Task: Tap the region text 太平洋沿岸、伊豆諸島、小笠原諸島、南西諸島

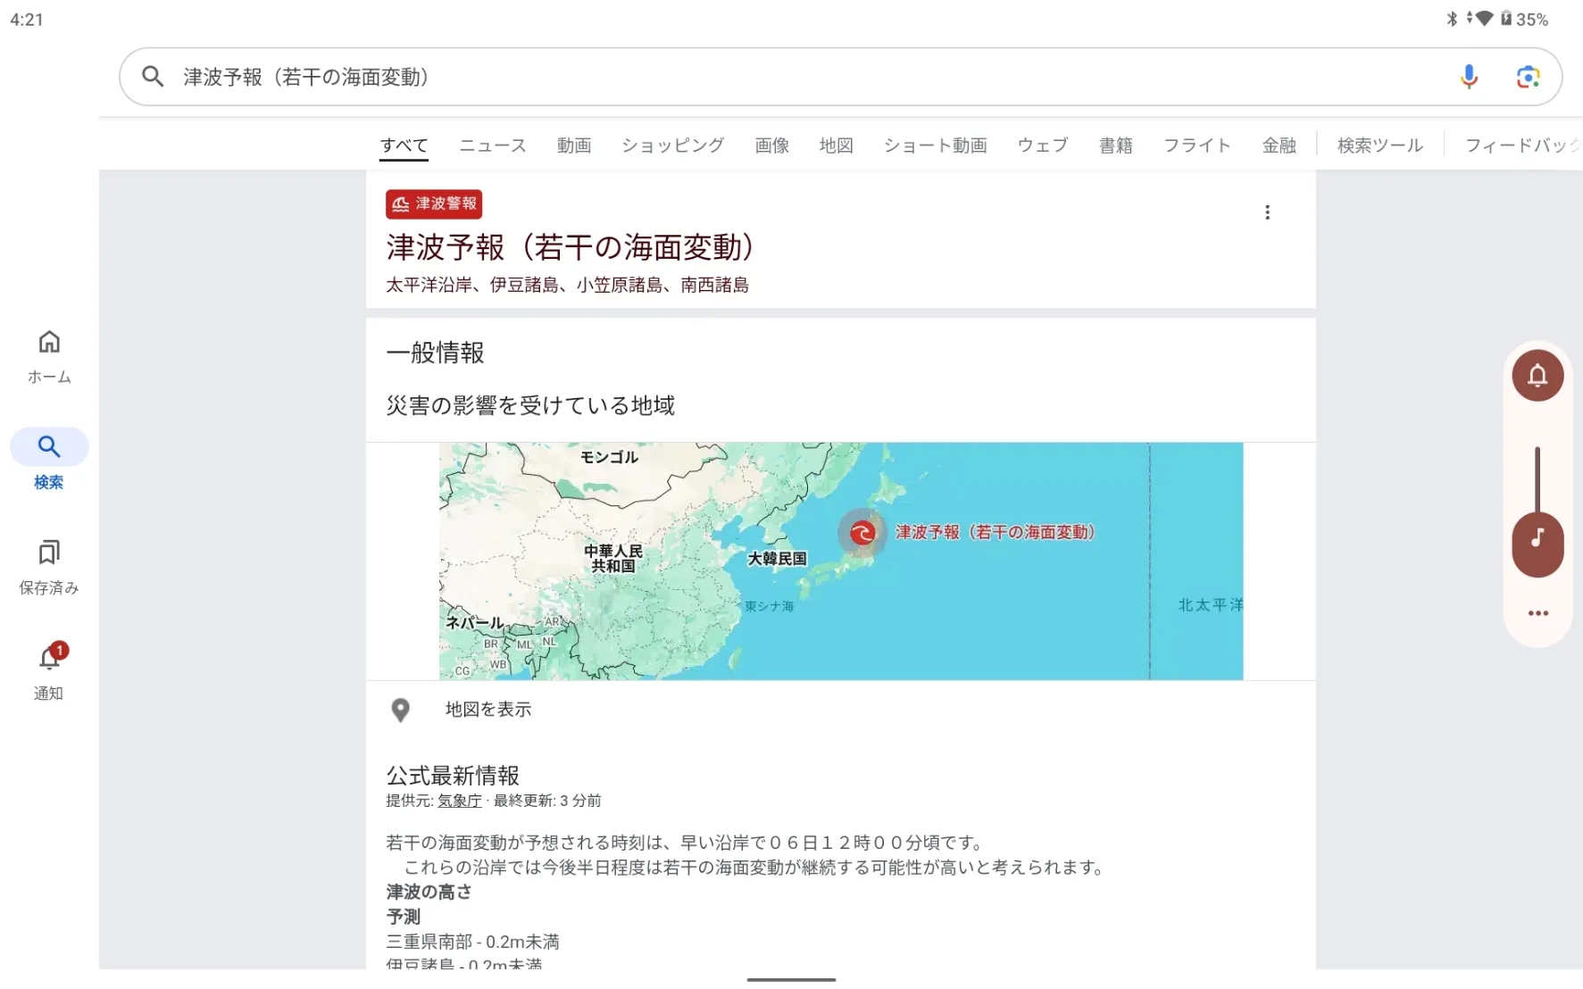Action: pyautogui.click(x=568, y=285)
